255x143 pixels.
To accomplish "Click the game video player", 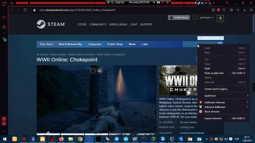I will click(96, 99).
